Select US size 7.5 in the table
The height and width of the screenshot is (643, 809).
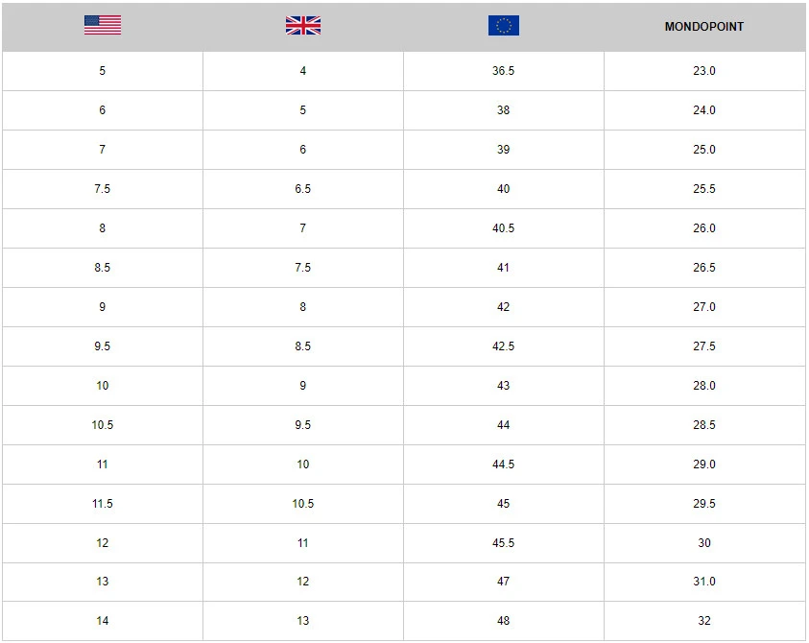pos(103,189)
